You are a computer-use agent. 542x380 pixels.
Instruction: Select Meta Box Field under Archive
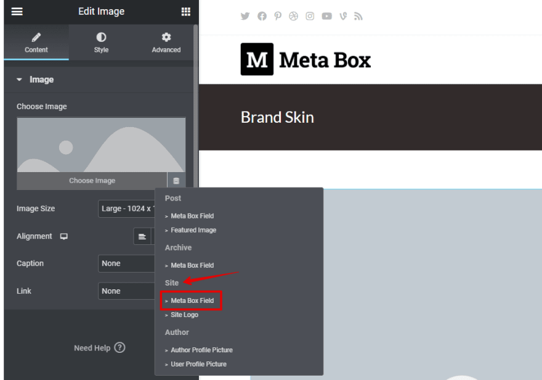click(192, 265)
